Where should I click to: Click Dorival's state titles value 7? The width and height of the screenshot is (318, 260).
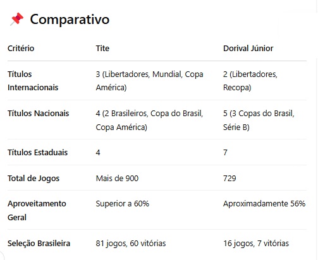(225, 153)
